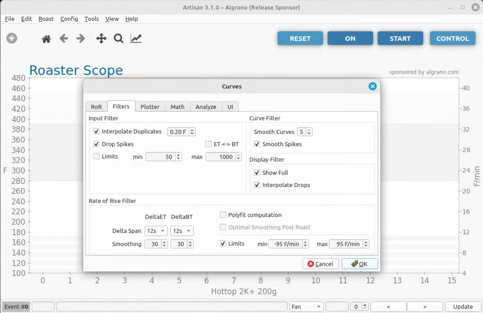483x313 pixels.
Task: Open the Analyze tab
Action: pyautogui.click(x=206, y=107)
